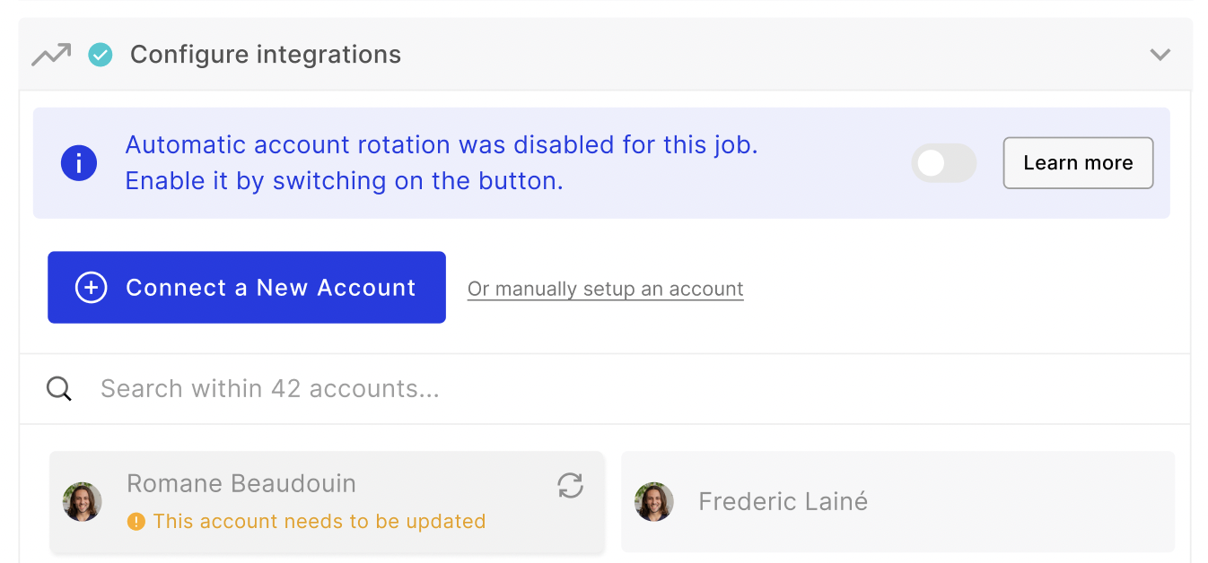Collapse the Configure integrations section chevron
This screenshot has height=563, width=1208.
pos(1160,56)
